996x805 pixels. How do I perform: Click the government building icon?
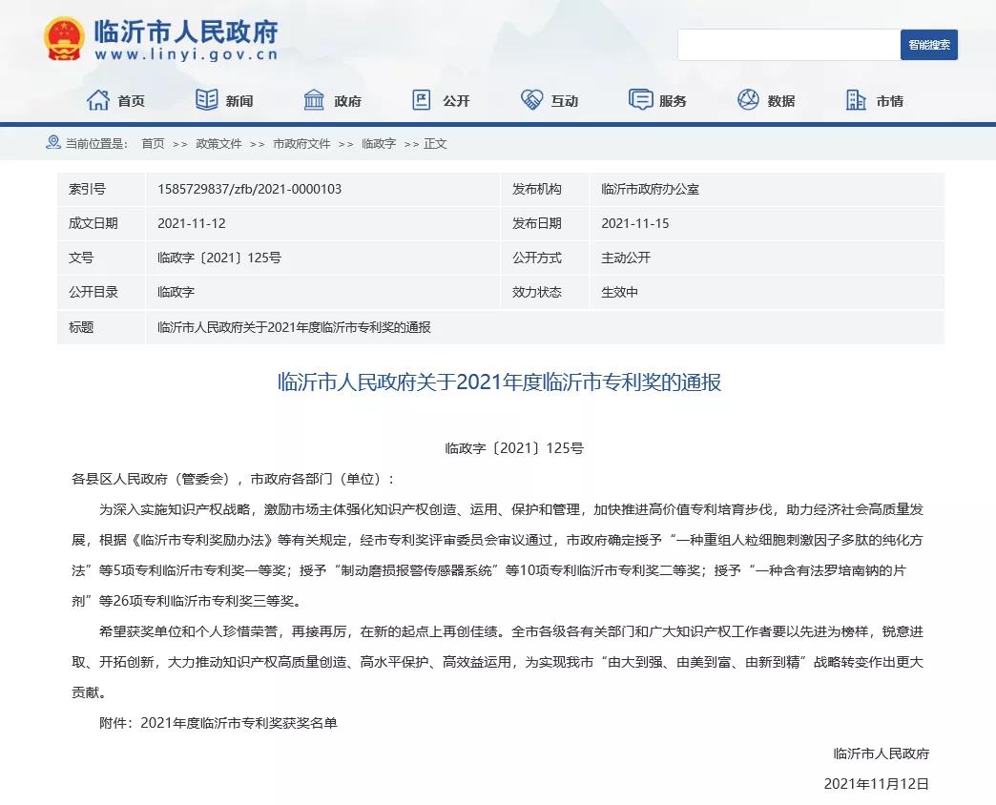coord(314,100)
